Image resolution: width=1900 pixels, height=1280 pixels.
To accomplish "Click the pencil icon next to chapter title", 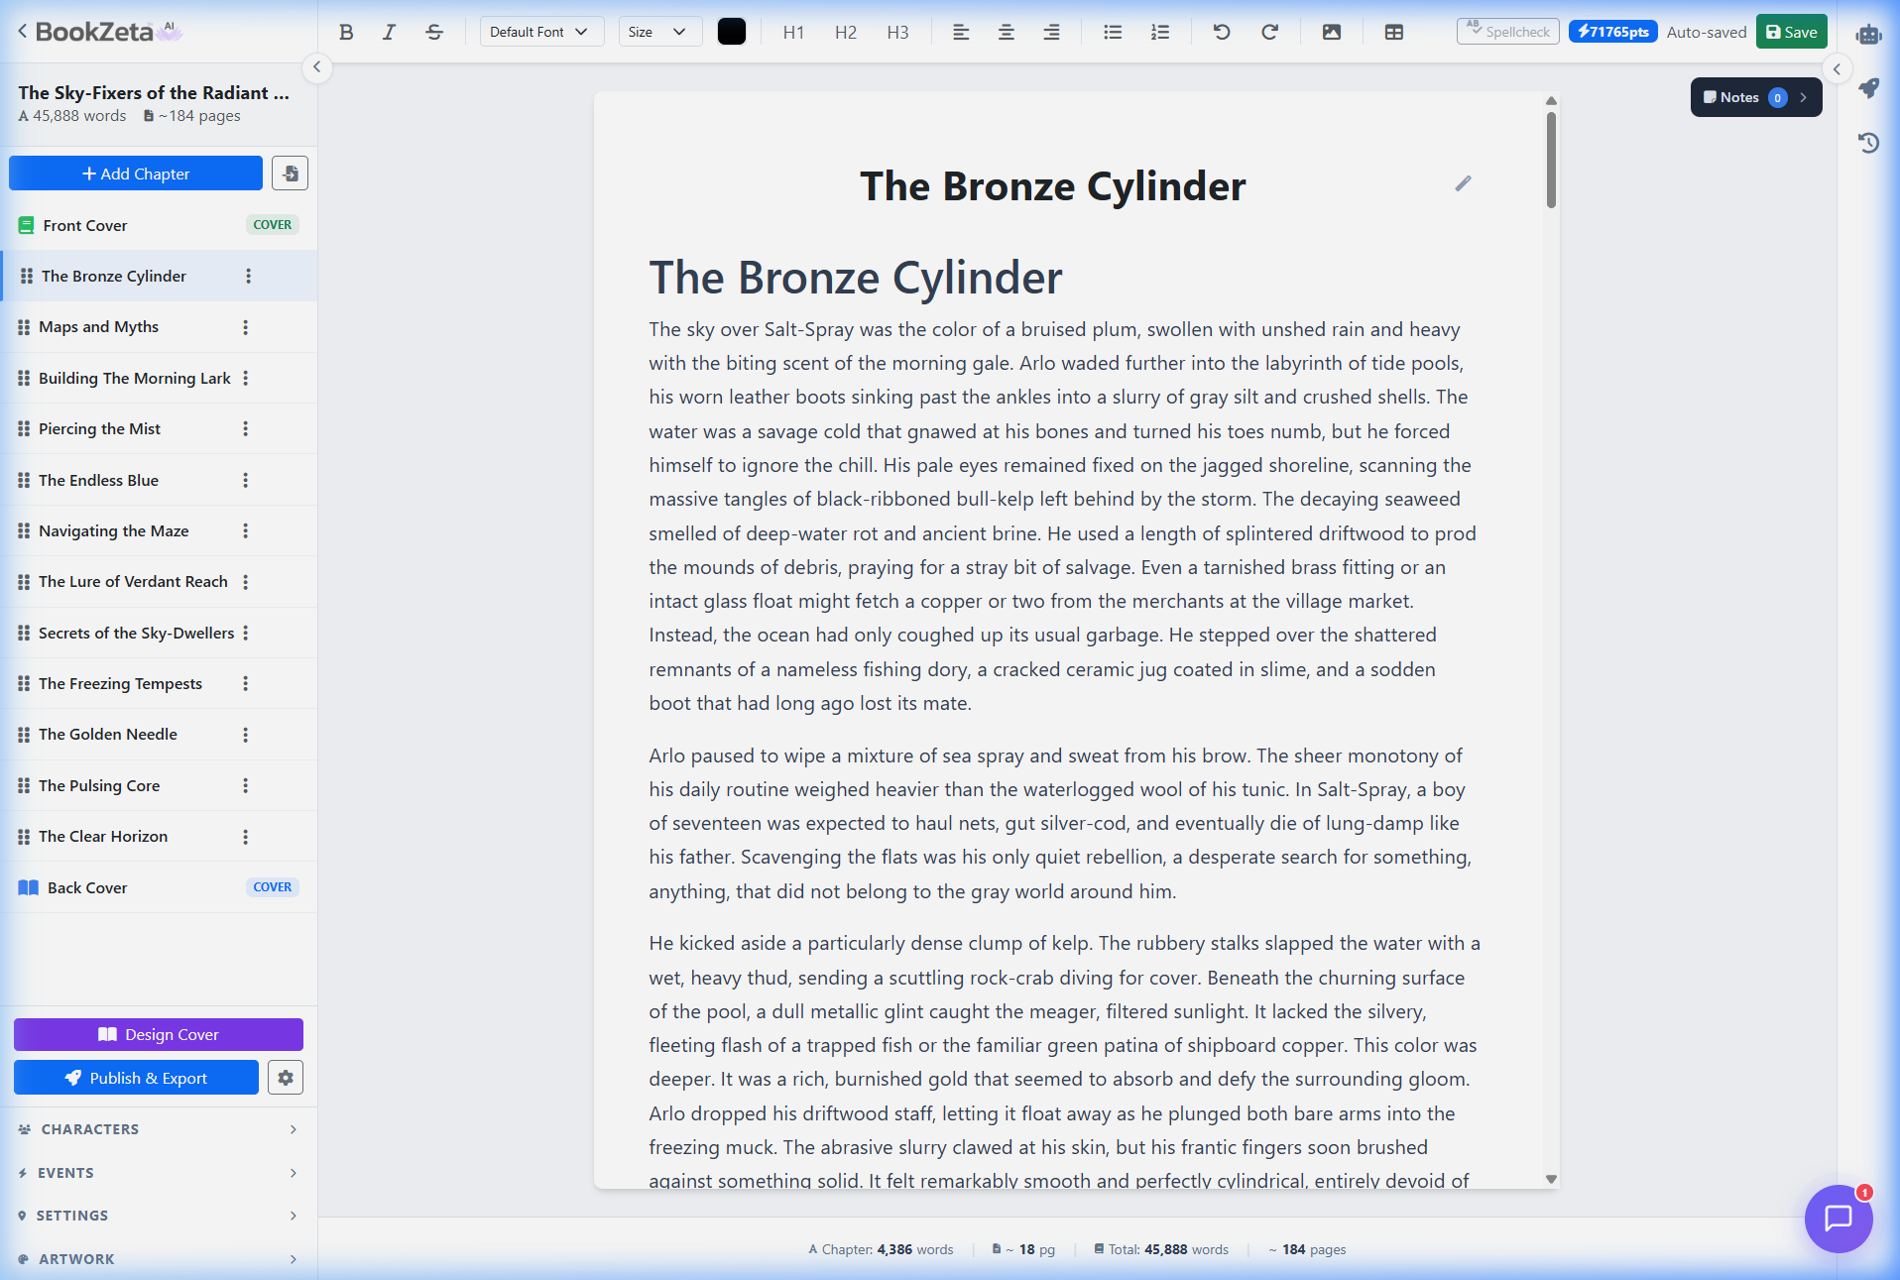I will coord(1462,183).
